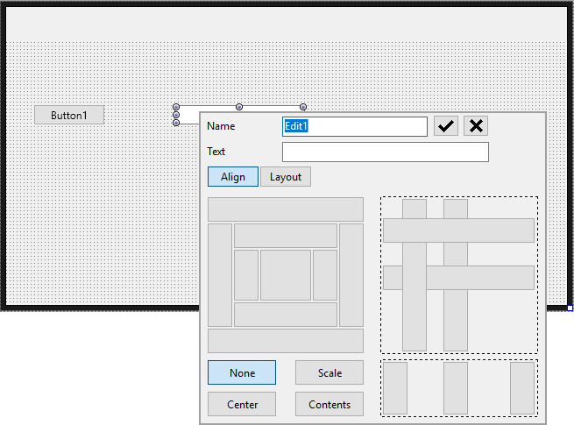The height and width of the screenshot is (425, 574).
Task: Click into the empty Text input field
Action: (x=385, y=152)
